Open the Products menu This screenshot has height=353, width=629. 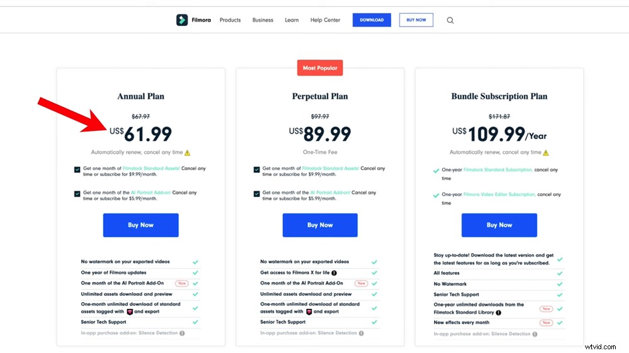[x=230, y=20]
